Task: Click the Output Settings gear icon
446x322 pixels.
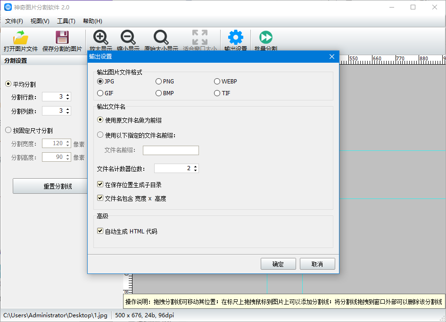Action: [235, 37]
